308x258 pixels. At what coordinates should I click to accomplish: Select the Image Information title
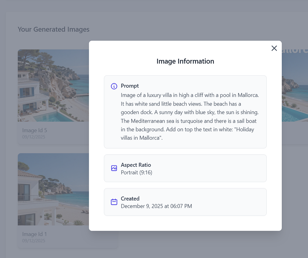pyautogui.click(x=185, y=61)
